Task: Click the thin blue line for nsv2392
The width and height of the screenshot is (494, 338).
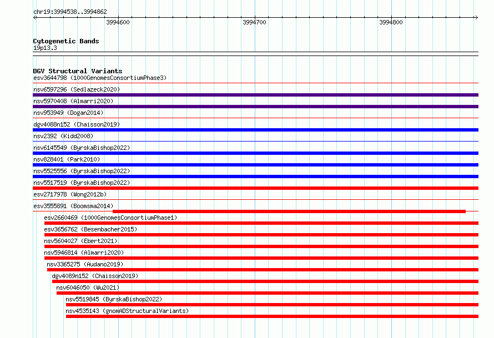Action: 255,142
